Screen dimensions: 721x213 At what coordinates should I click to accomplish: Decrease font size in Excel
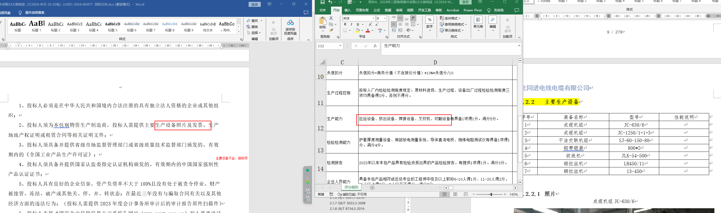pyautogui.click(x=376, y=25)
